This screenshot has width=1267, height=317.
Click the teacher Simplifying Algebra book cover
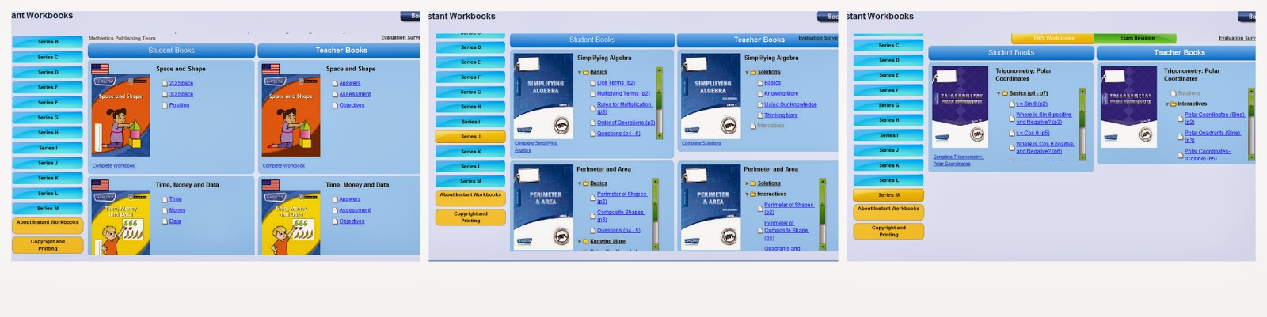coord(710,97)
